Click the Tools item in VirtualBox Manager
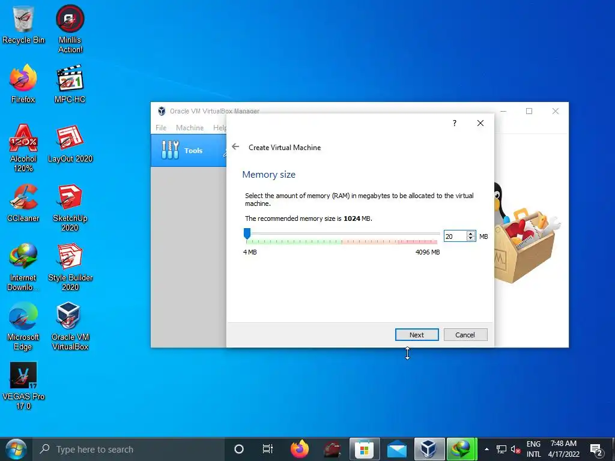 pos(189,151)
